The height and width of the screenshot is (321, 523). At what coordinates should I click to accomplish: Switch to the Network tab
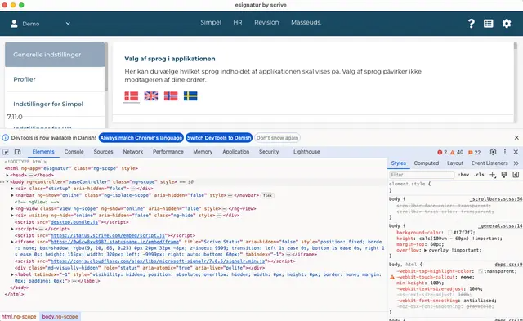point(133,152)
